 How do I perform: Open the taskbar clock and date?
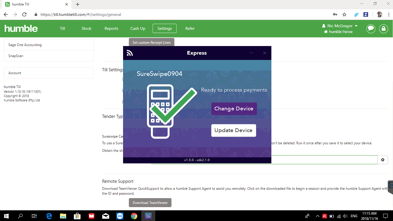[x=369, y=216]
